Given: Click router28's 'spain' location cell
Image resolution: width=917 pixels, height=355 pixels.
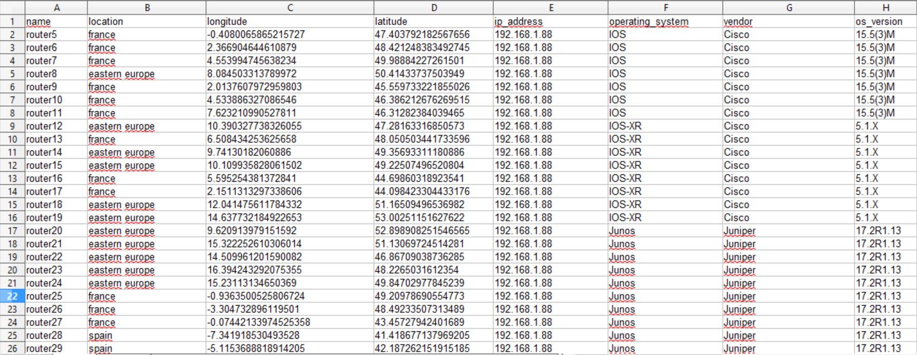Looking at the screenshot, I should pos(147,336).
